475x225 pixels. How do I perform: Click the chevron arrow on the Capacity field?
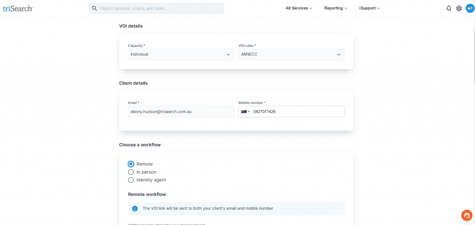click(x=228, y=55)
